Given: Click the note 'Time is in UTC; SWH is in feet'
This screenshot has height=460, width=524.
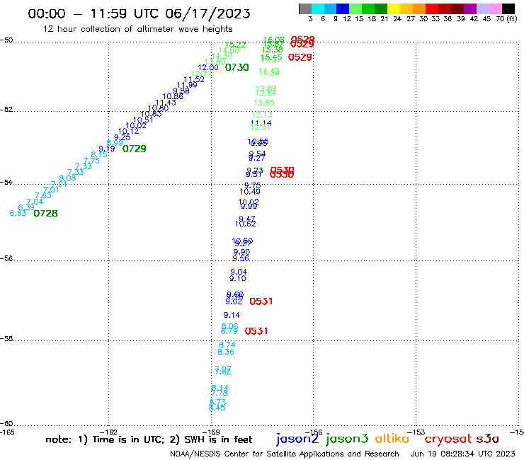Looking at the screenshot, I should click(x=149, y=439).
